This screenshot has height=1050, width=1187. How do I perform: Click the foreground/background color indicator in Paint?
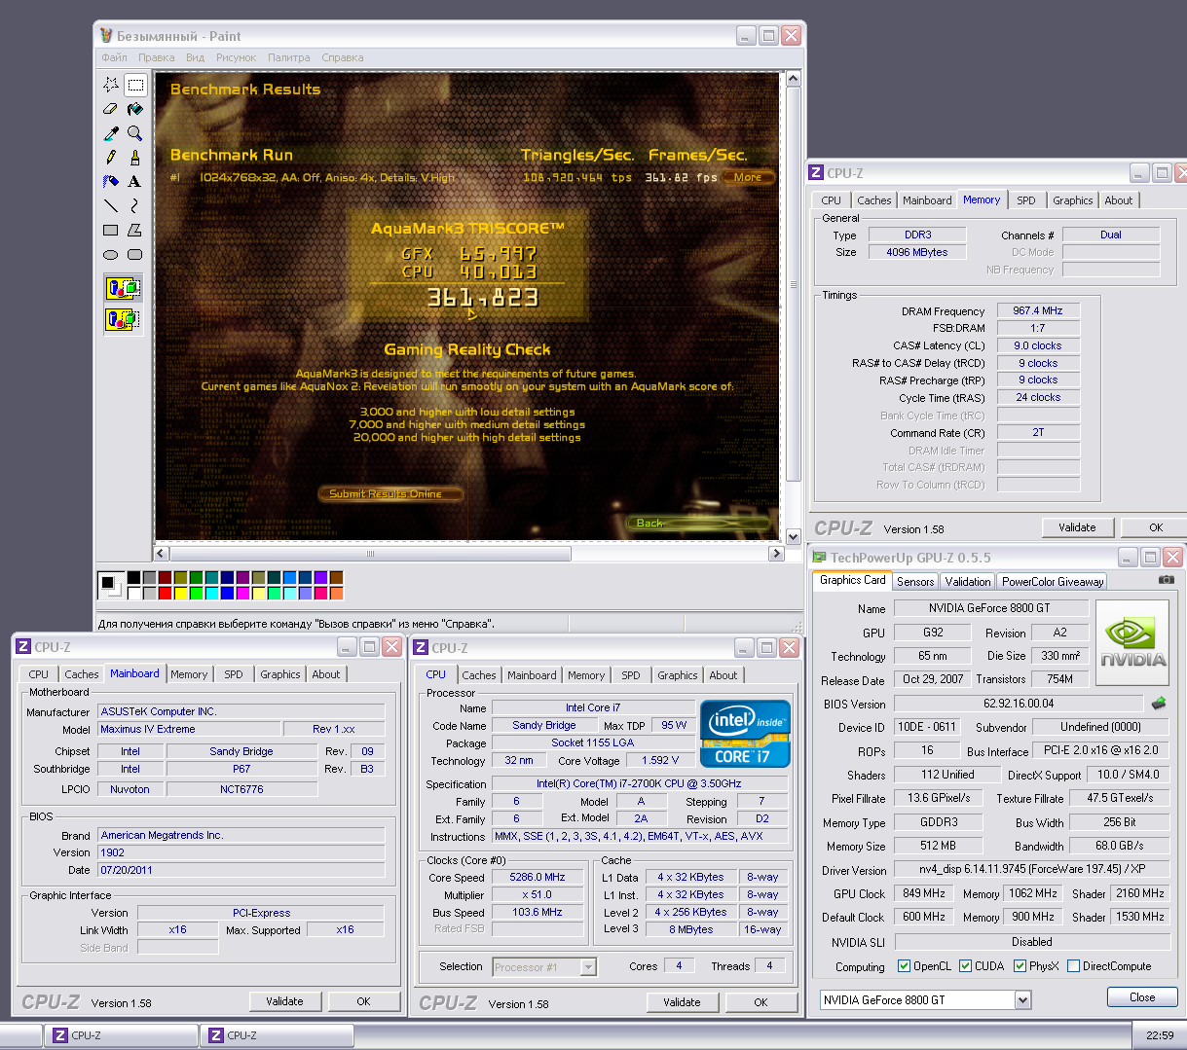(x=110, y=585)
